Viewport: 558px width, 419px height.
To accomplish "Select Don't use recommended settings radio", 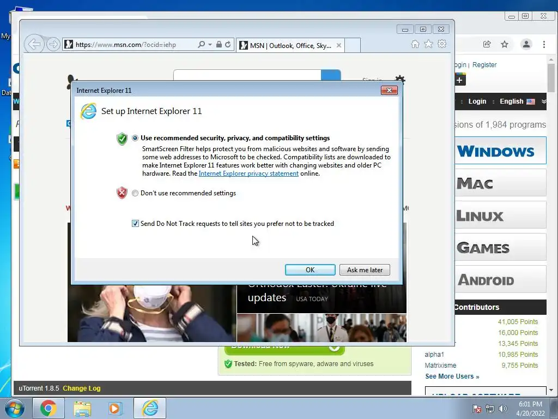I will pos(135,193).
